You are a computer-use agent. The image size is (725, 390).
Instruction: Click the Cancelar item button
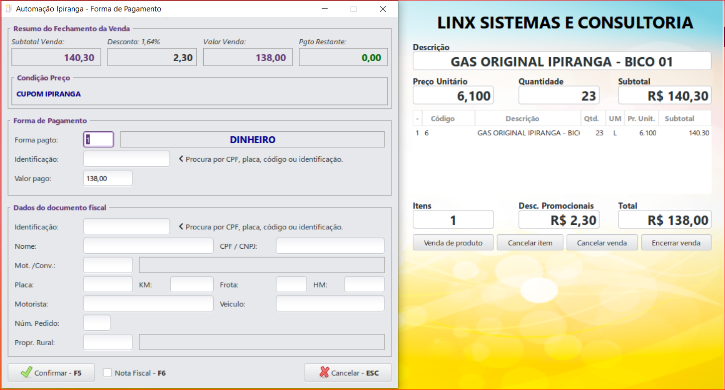530,243
